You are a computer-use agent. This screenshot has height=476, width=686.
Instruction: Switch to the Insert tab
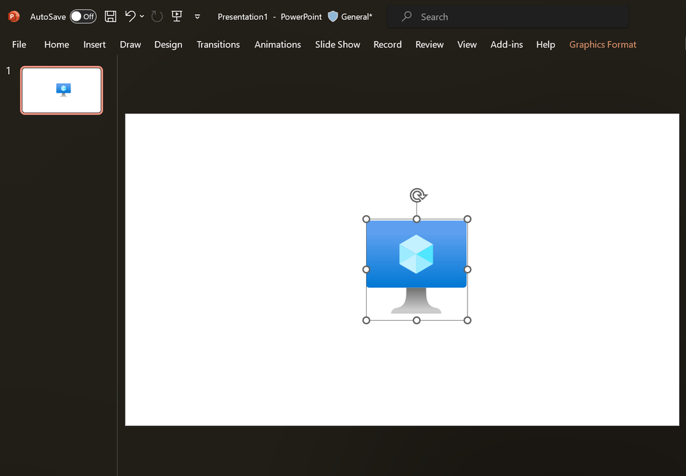(x=95, y=45)
